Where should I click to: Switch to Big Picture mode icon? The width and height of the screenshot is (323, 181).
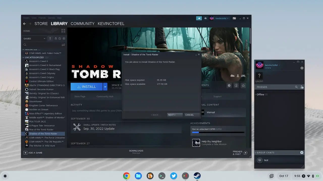(234, 18)
